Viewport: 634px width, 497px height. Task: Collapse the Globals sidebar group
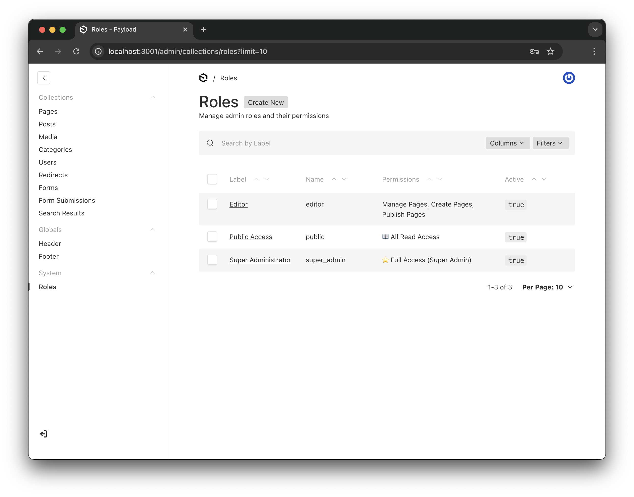153,230
